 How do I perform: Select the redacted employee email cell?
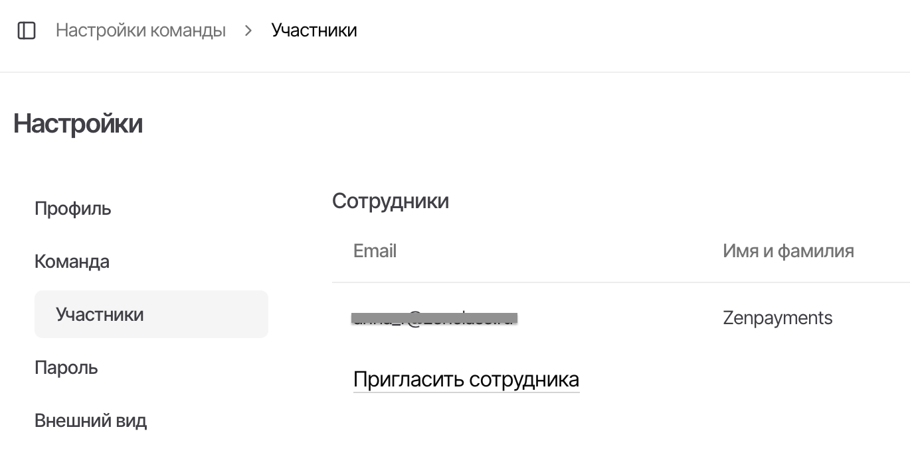click(434, 318)
